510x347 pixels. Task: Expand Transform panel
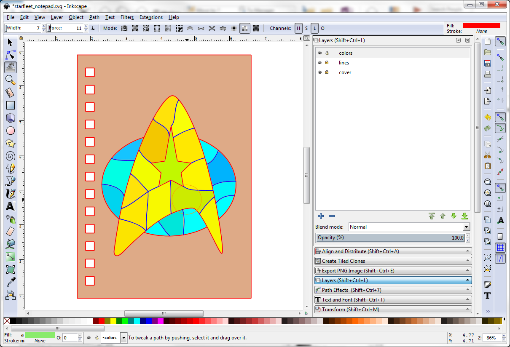point(393,310)
